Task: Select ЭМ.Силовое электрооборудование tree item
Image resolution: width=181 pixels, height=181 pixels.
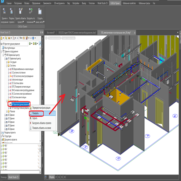Action: (23, 90)
